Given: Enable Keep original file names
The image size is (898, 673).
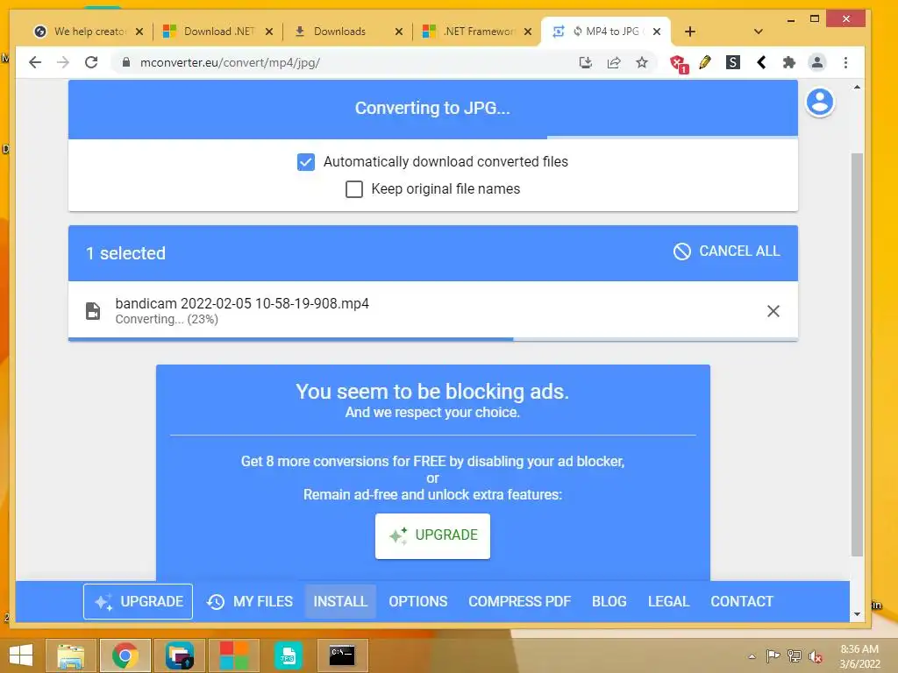Looking at the screenshot, I should 354,189.
